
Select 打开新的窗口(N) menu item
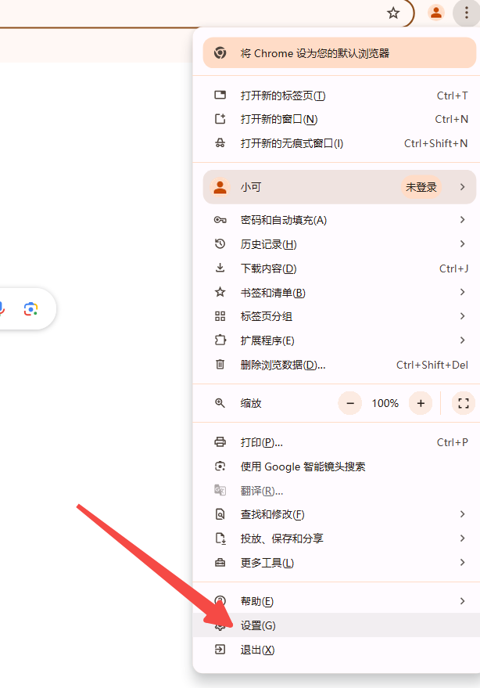pyautogui.click(x=336, y=119)
